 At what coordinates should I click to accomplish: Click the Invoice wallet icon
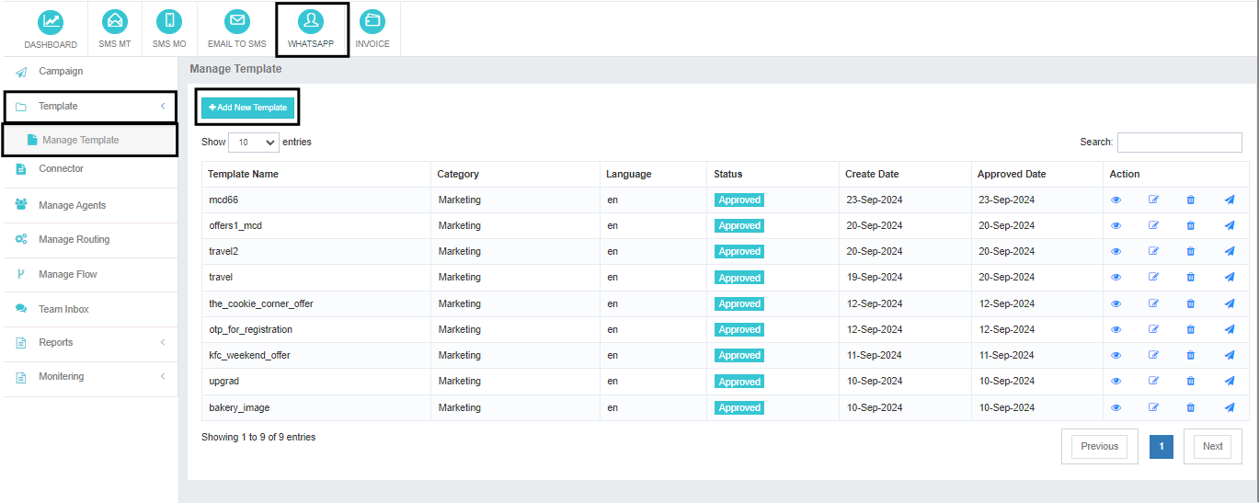tap(372, 21)
